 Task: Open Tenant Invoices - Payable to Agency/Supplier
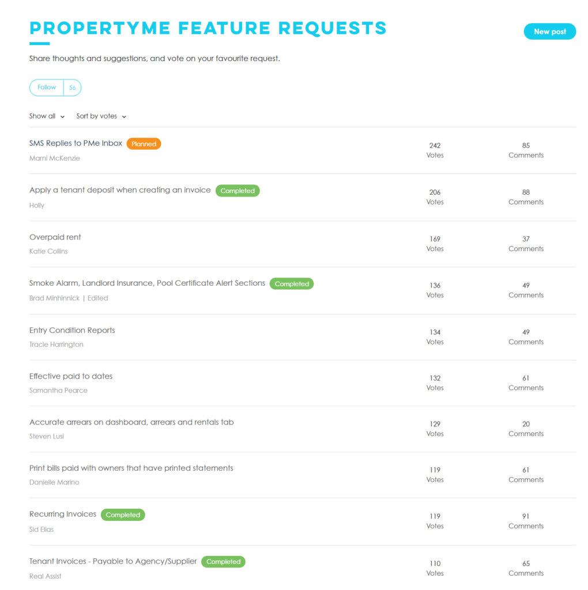[x=113, y=561]
